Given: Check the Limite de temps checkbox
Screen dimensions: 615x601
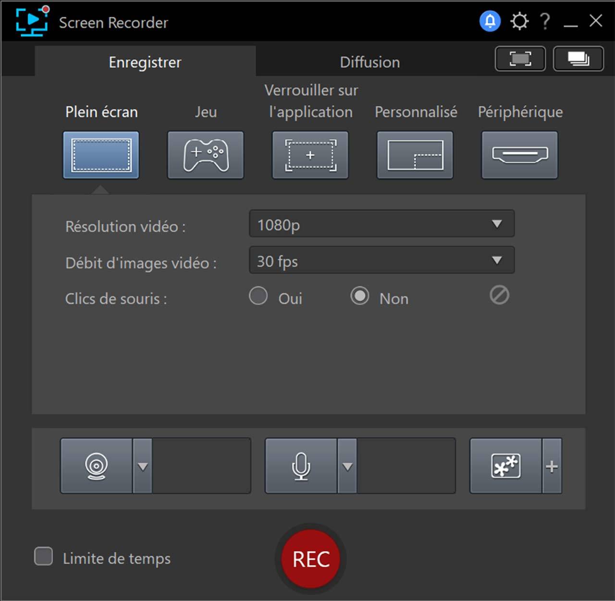Looking at the screenshot, I should [44, 557].
